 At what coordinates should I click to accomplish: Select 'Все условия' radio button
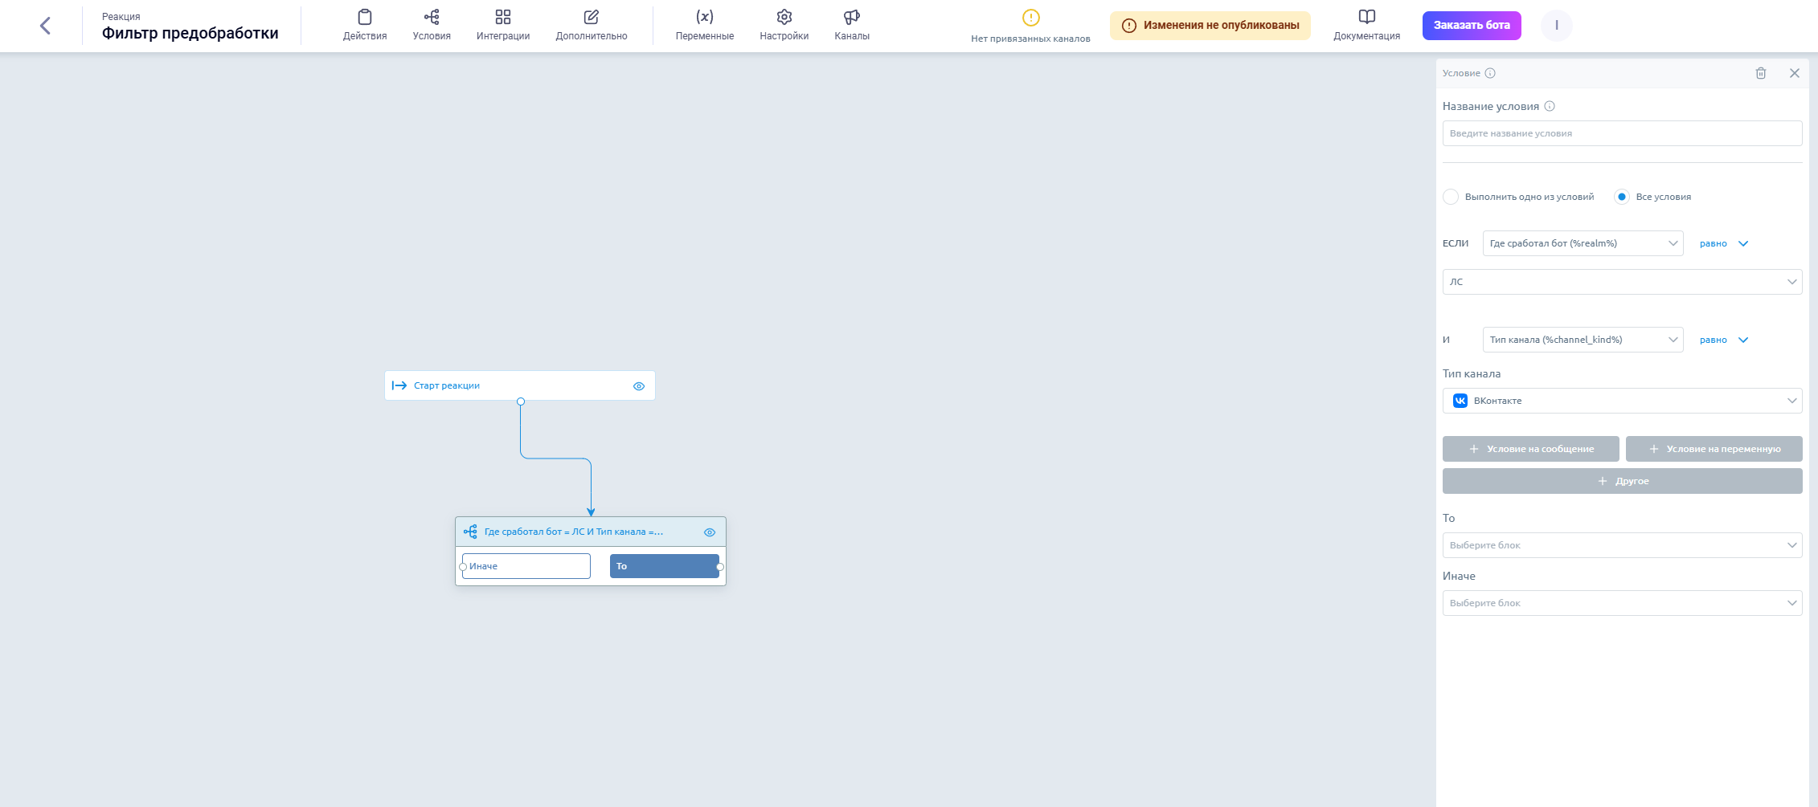(1622, 197)
